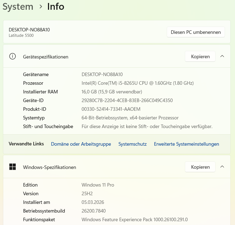Select the build number '26200.7840'
Image resolution: width=235 pixels, height=225 pixels.
[94, 211]
